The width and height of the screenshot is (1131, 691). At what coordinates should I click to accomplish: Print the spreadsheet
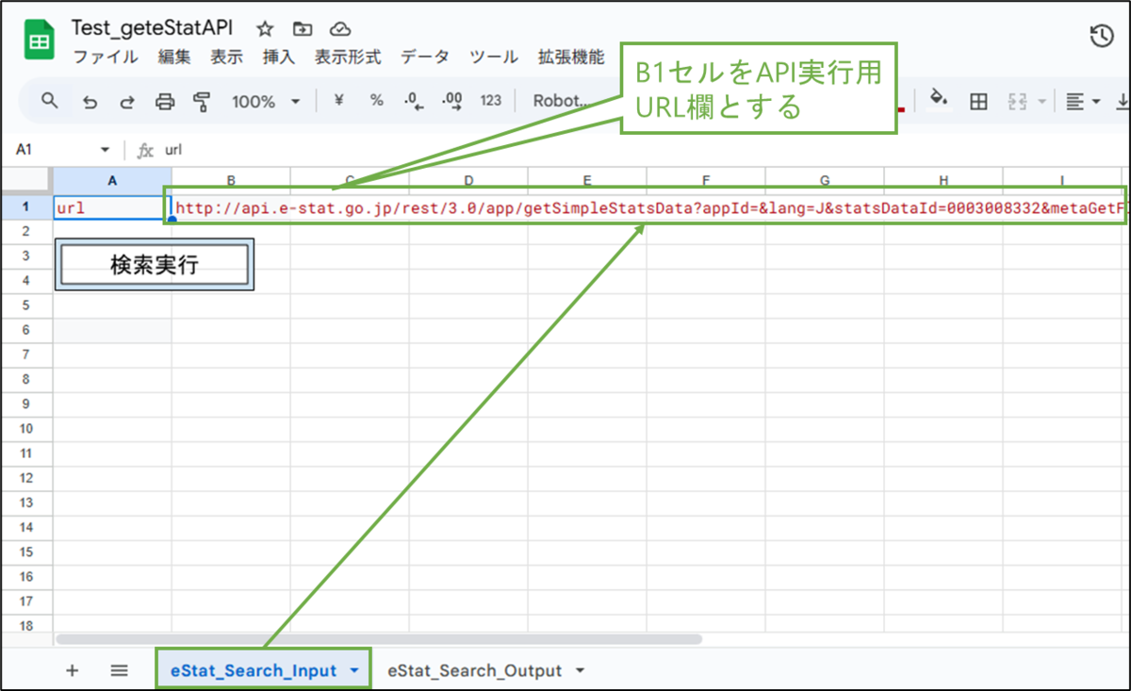tap(165, 101)
